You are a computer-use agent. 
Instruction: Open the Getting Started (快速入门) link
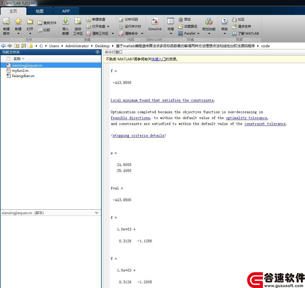pyautogui.click(x=158, y=59)
